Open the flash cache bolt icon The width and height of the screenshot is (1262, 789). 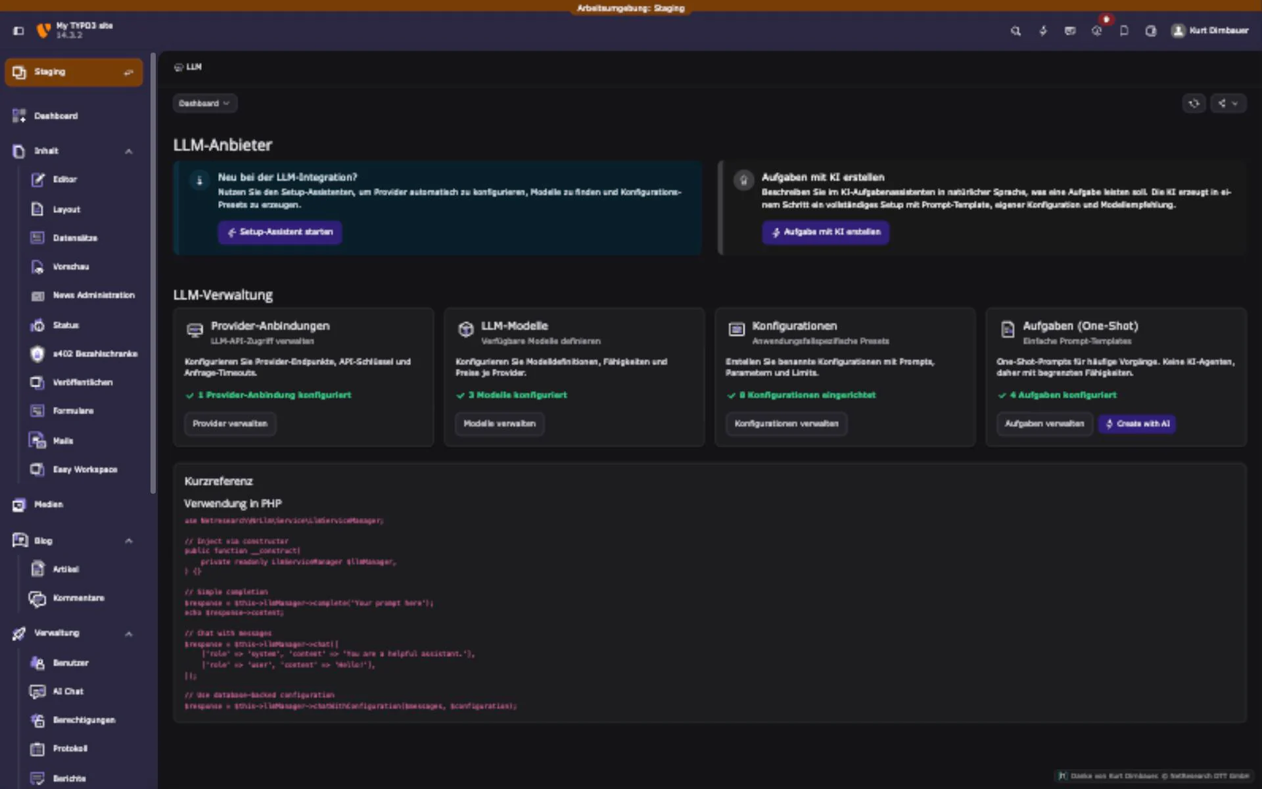pos(1043,31)
